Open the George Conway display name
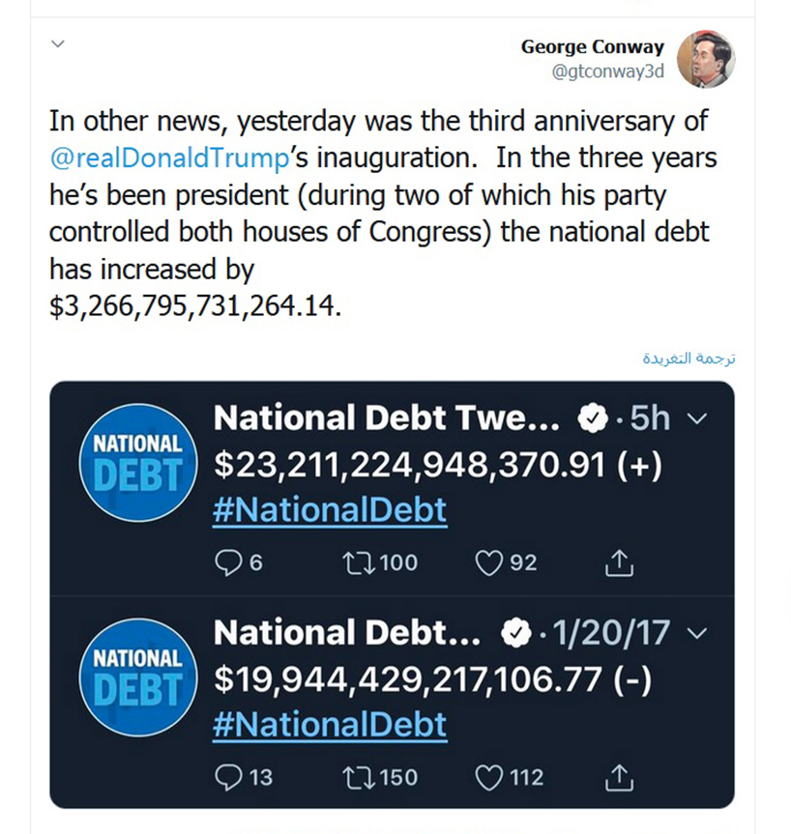Viewport: 791px width, 834px height. [593, 46]
